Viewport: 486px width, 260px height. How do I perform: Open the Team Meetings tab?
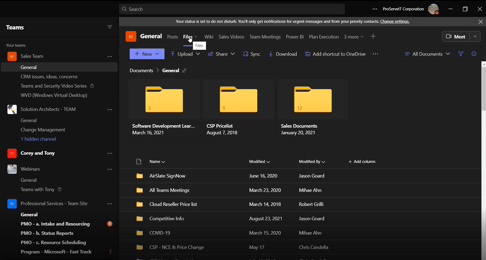pyautogui.click(x=265, y=37)
